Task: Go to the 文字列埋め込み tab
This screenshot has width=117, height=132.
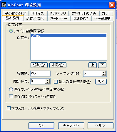Action: click(x=84, y=13)
